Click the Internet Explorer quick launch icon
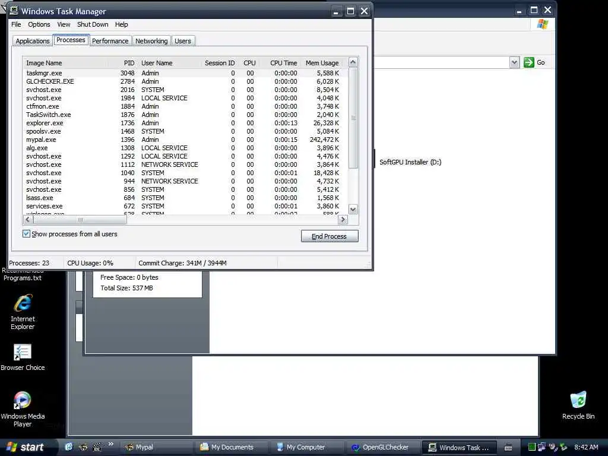 (69, 447)
